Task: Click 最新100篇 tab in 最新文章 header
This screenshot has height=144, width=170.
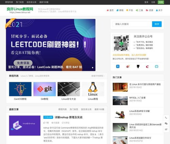Action: point(99,109)
